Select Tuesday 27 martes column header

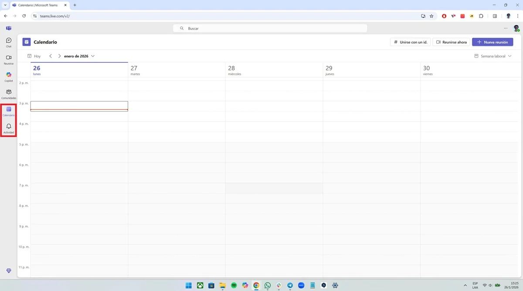tap(177, 70)
